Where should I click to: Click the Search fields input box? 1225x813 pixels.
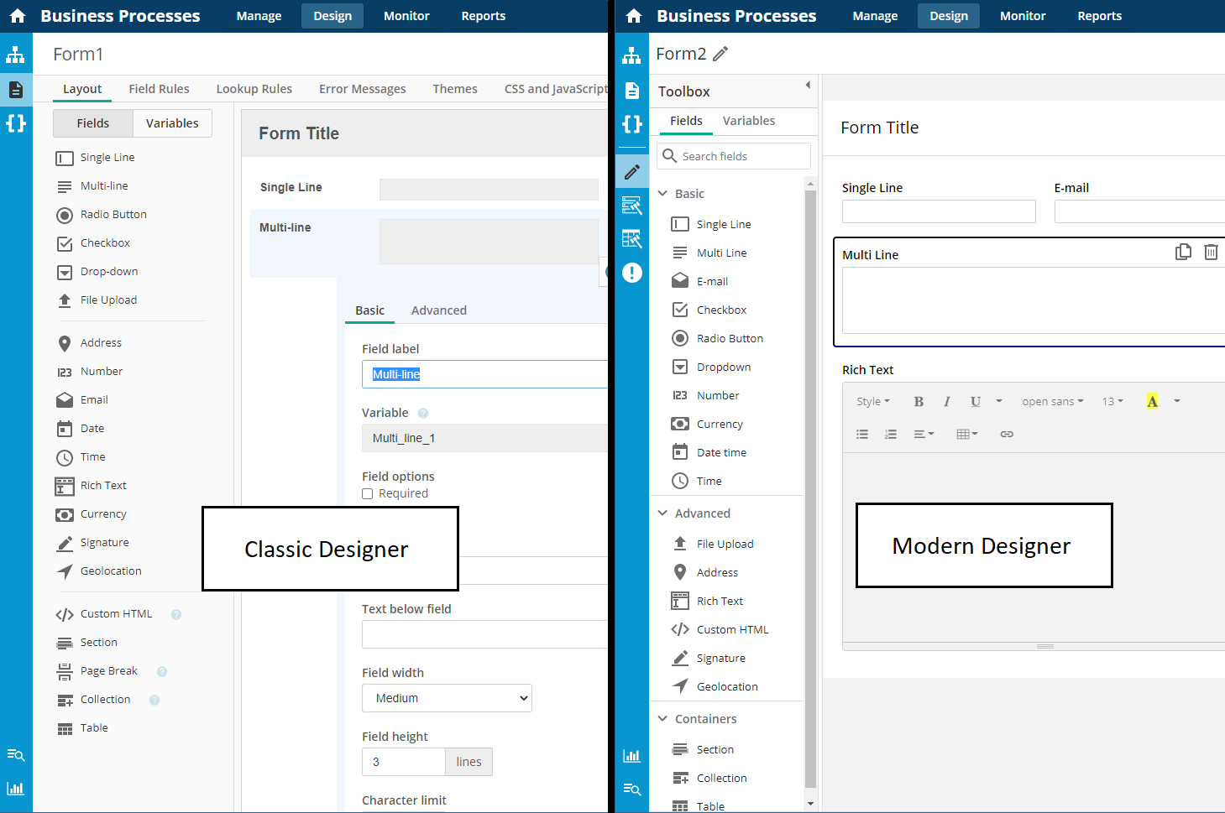click(x=733, y=155)
